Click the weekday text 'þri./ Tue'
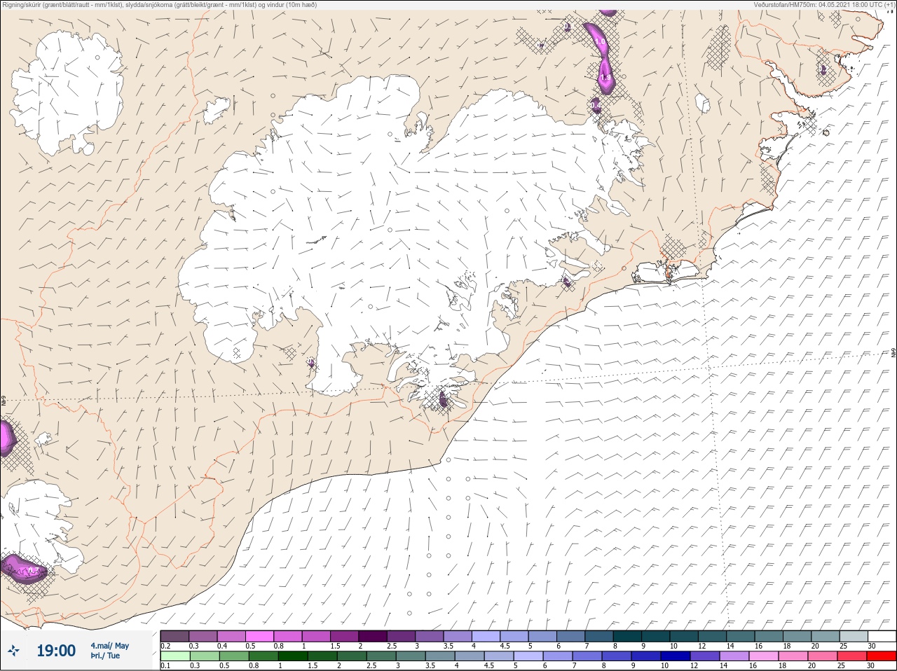The width and height of the screenshot is (897, 671). [105, 656]
